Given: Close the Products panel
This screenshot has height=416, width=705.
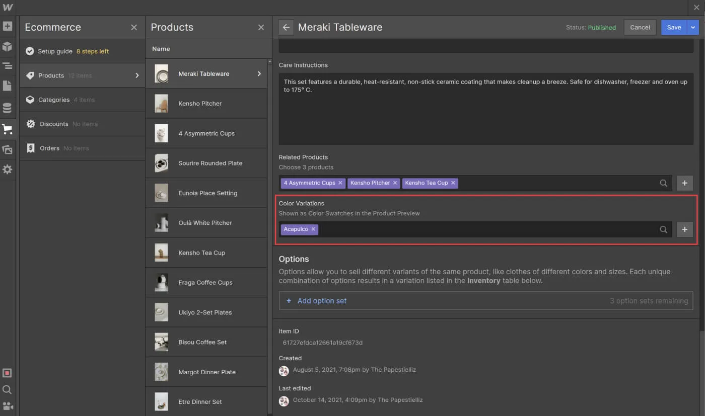Looking at the screenshot, I should tap(261, 27).
